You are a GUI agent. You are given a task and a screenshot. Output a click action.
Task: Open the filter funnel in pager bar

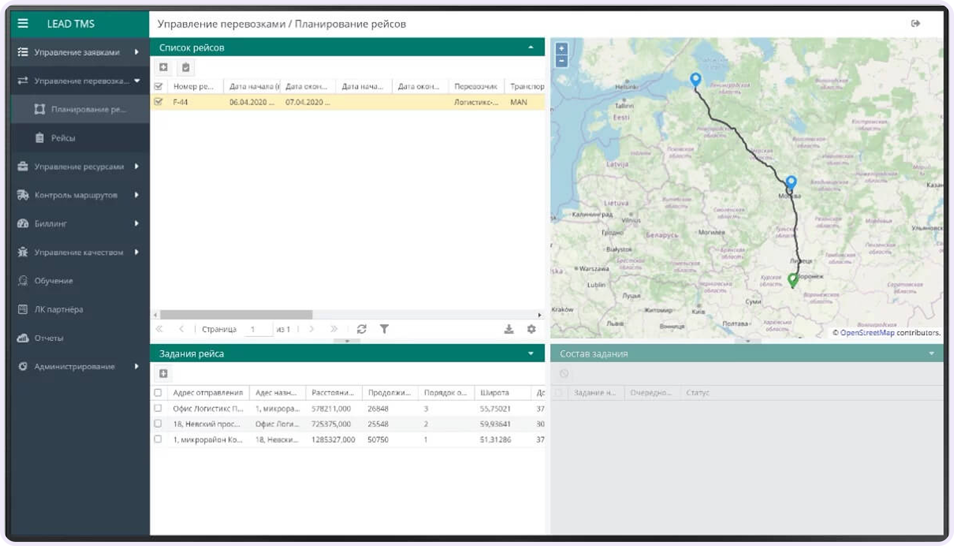tap(384, 329)
